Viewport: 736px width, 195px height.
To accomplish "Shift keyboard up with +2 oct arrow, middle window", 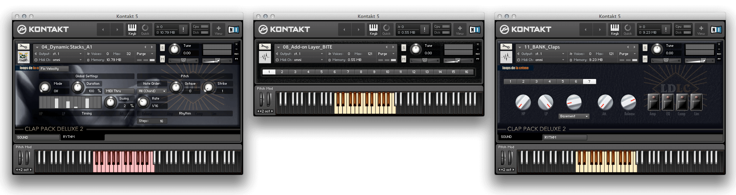I will 272,111.
